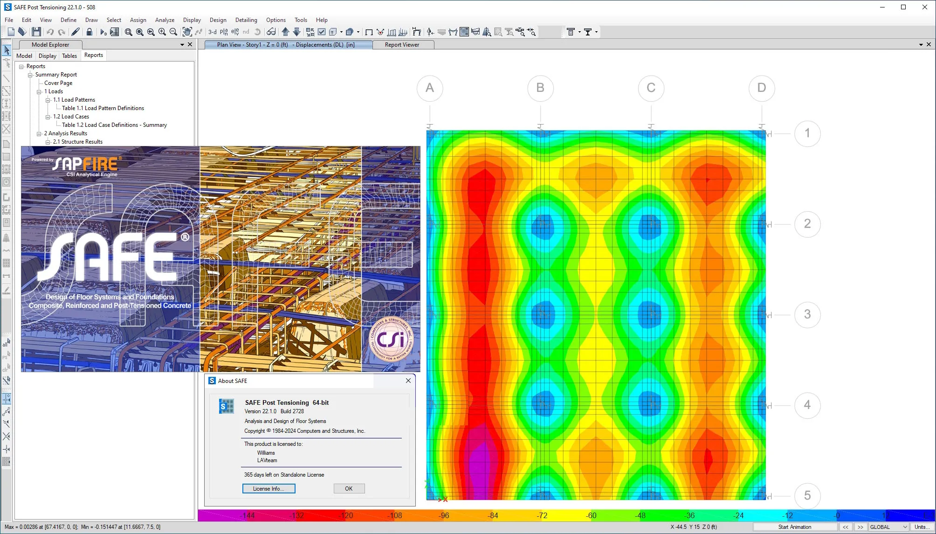Click OK in the About SAFE dialog

tap(349, 489)
